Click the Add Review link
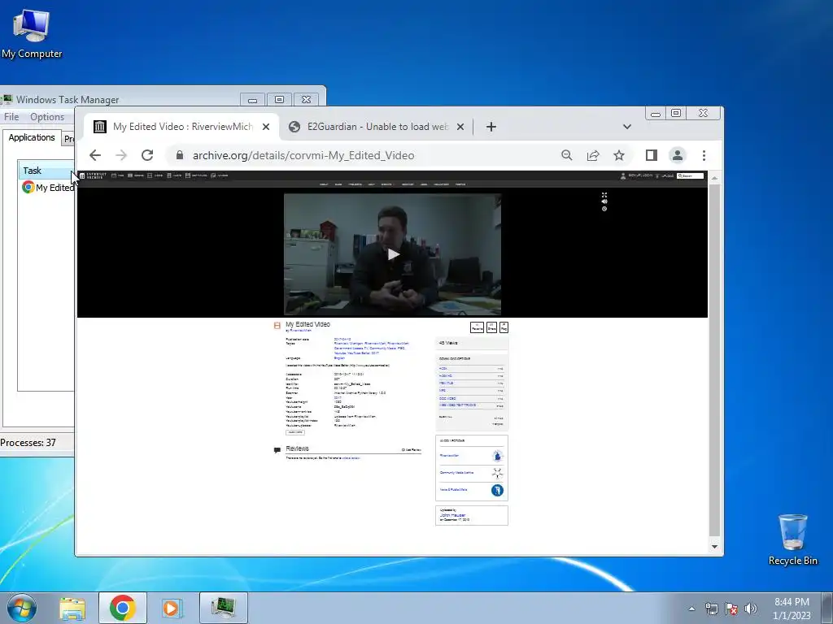This screenshot has width=833, height=624. [x=412, y=450]
